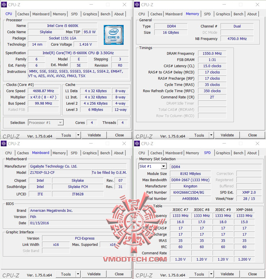The height and width of the screenshot is (279, 266).
Task: Click Tools button in the CPU window
Action: (x=66, y=135)
